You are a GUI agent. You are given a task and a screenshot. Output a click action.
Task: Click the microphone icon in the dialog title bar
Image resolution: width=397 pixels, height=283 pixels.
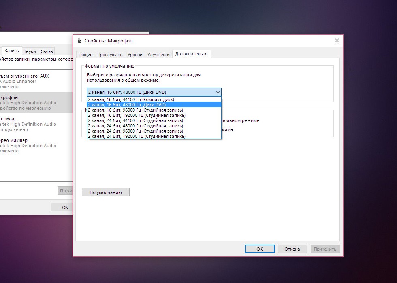(x=79, y=40)
